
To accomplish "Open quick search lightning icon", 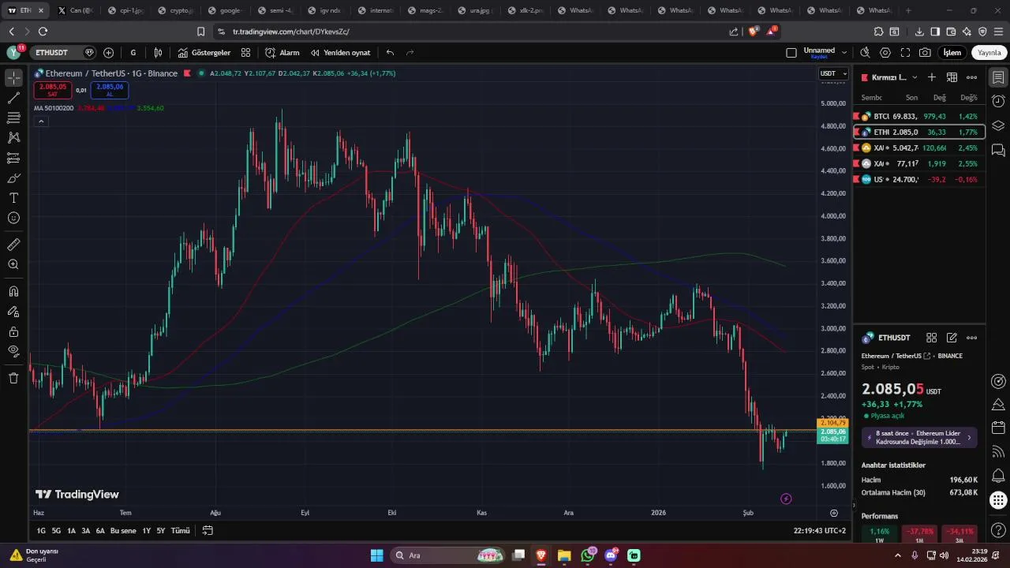I will (x=865, y=53).
